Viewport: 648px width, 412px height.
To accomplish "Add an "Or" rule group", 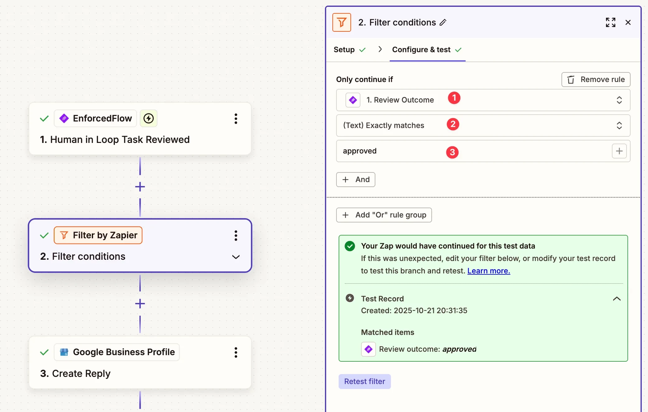I will (384, 215).
